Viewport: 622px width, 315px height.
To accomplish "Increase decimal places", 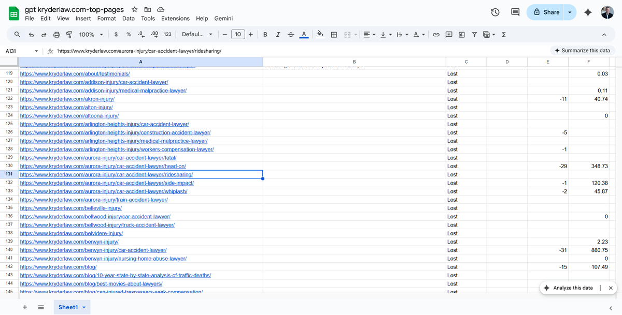I will click(154, 35).
